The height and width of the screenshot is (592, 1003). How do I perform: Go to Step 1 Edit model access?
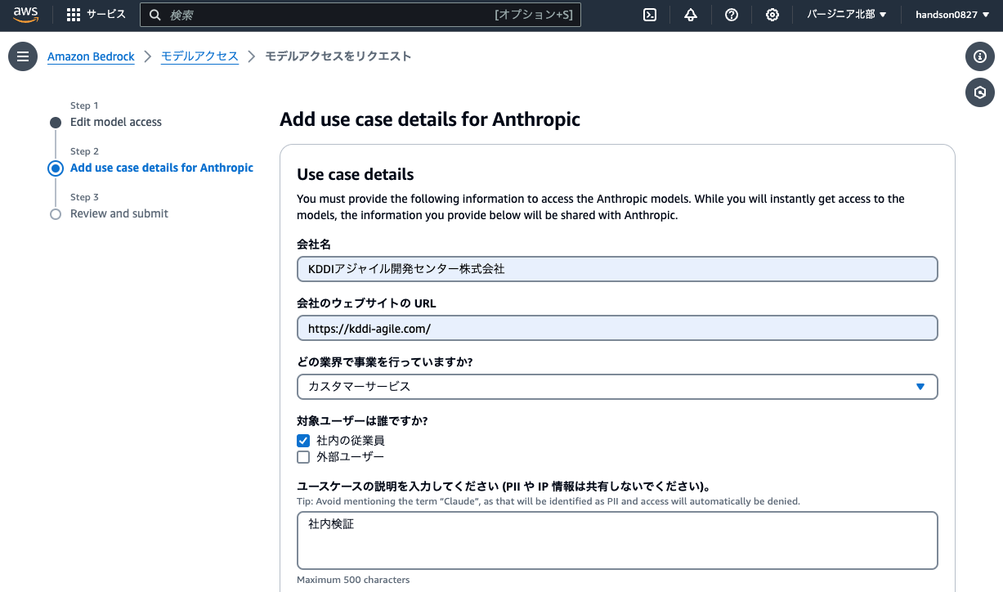(x=116, y=122)
